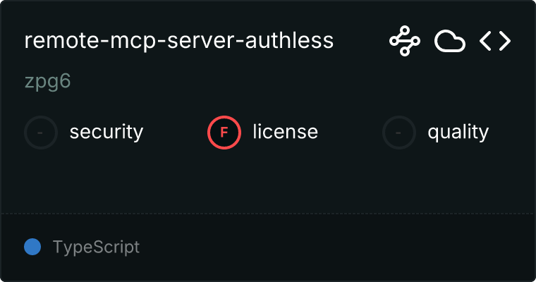This screenshot has width=536, height=282.
Task: Click the dash inside the quality circle
Action: point(398,133)
